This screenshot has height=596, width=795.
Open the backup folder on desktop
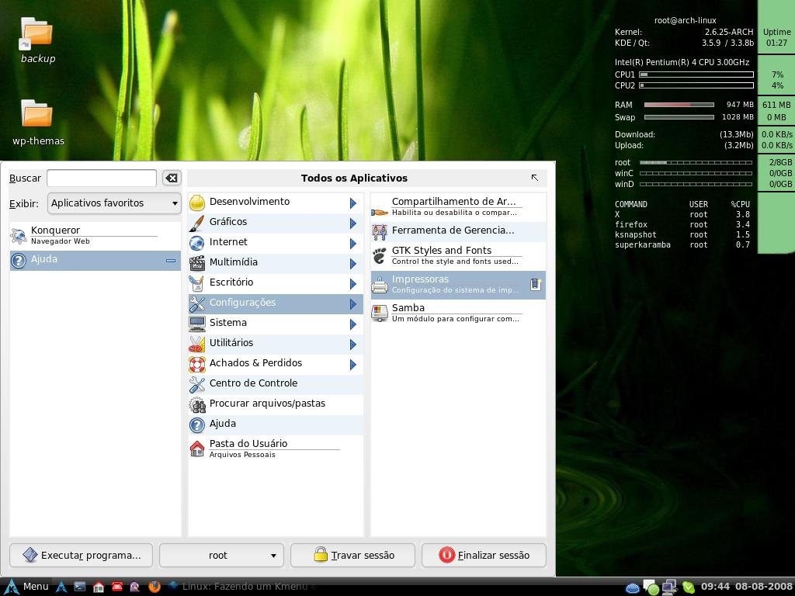(37, 40)
